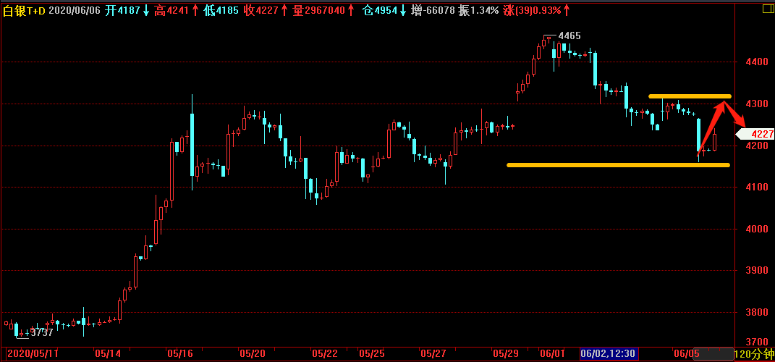Viewport: 775px width, 362px height.
Task: Click the 3737 lowest price label
Action: coord(42,333)
